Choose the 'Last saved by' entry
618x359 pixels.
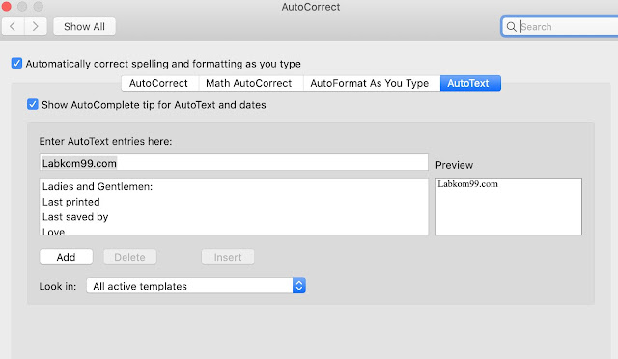coord(234,217)
